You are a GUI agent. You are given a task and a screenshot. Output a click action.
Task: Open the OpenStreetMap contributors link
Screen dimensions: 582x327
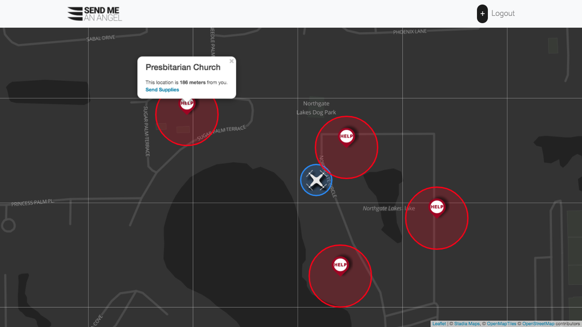pos(538,324)
